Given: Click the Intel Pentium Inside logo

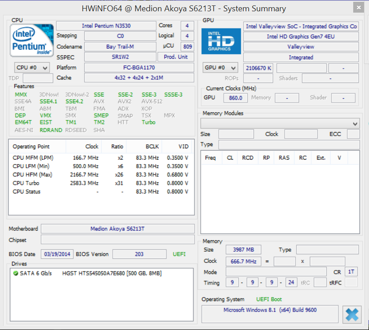Looking at the screenshot, I should 31,41.
